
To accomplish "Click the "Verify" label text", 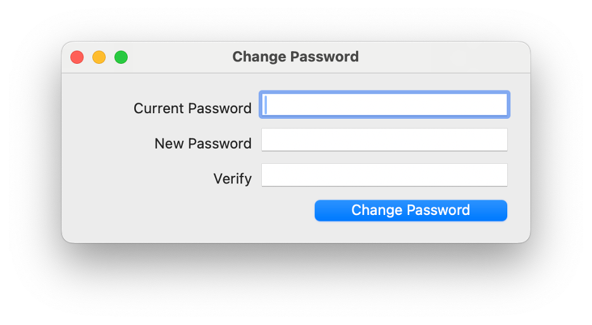I will (x=232, y=179).
